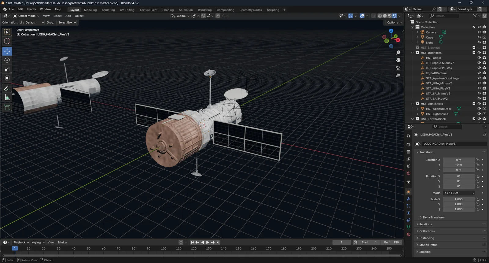Select the Add Cube tool
This screenshot has height=263, width=489.
click(x=7, y=107)
